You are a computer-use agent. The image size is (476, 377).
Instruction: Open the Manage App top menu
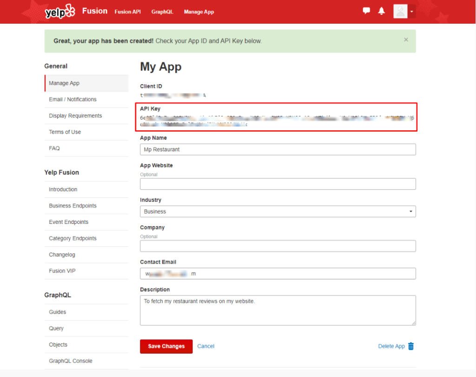click(199, 12)
